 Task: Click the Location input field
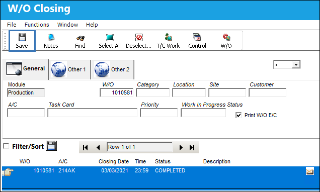coord(189,92)
